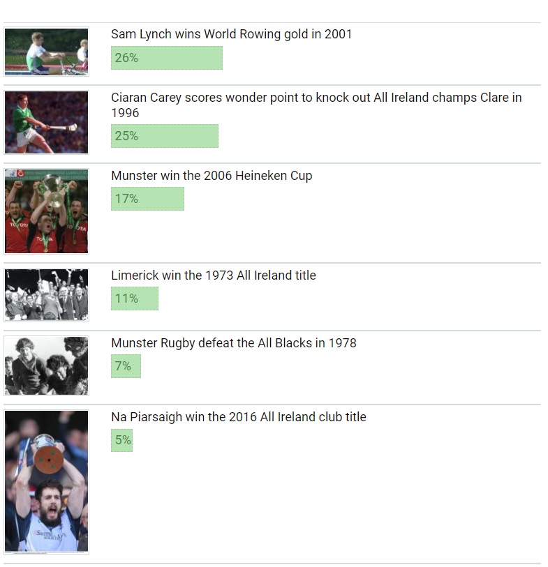The image size is (548, 567).
Task: Click 'Munster Rugby defeat the All Blacks' text
Action: point(233,342)
